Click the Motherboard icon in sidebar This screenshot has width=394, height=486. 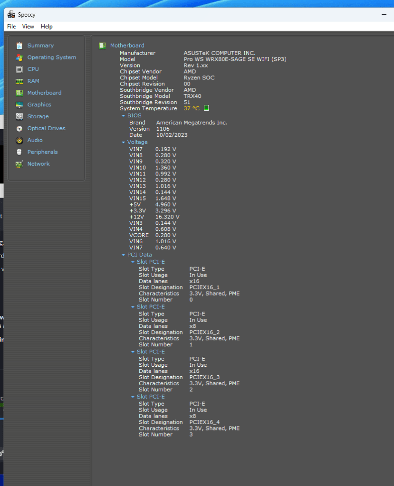tap(19, 93)
